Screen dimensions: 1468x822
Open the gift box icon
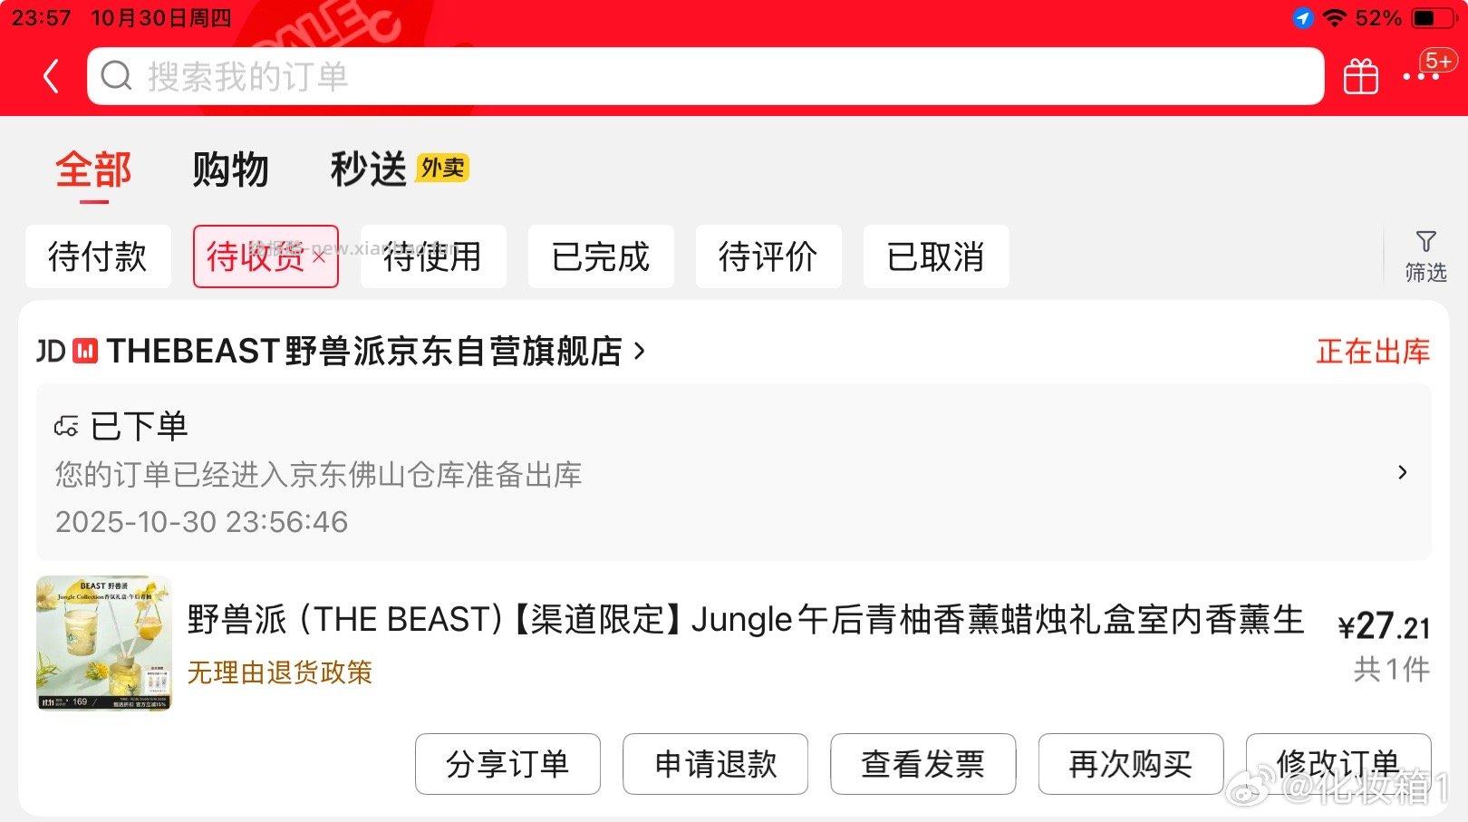tap(1360, 76)
